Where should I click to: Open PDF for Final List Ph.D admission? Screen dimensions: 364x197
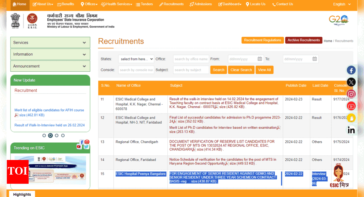(x=175, y=121)
